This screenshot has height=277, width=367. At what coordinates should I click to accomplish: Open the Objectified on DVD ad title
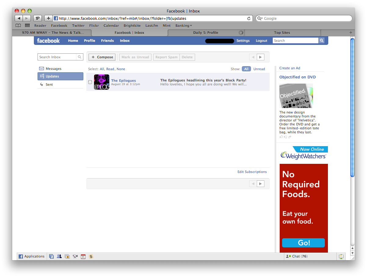[298, 77]
